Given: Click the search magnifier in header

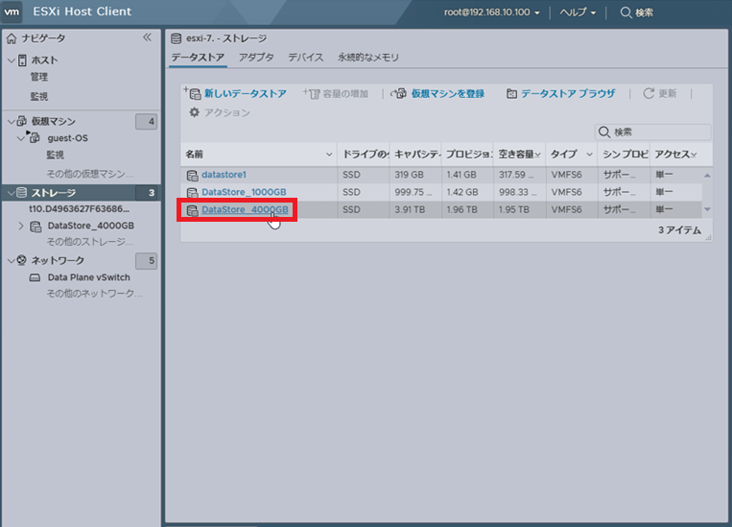Looking at the screenshot, I should tap(626, 12).
